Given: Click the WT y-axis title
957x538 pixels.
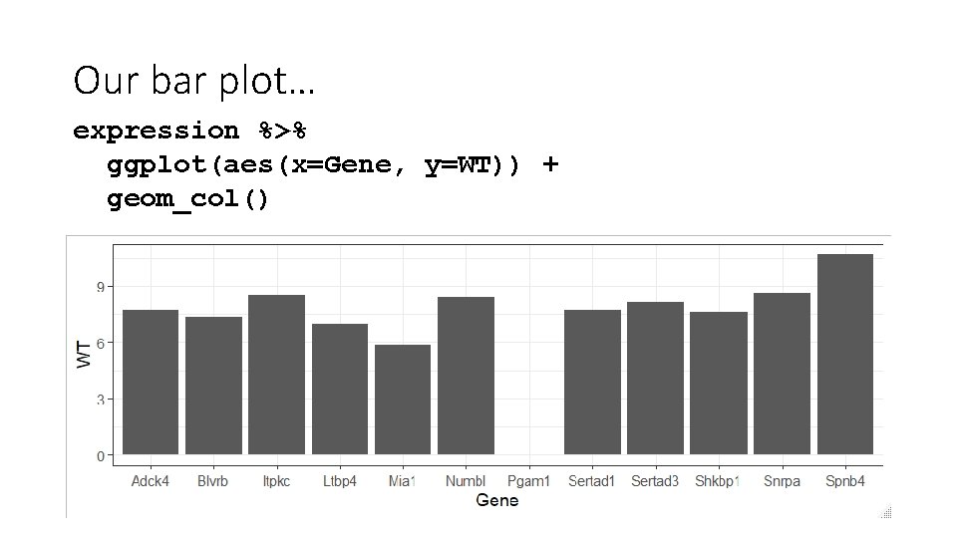Looking at the screenshot, I should tap(85, 353).
